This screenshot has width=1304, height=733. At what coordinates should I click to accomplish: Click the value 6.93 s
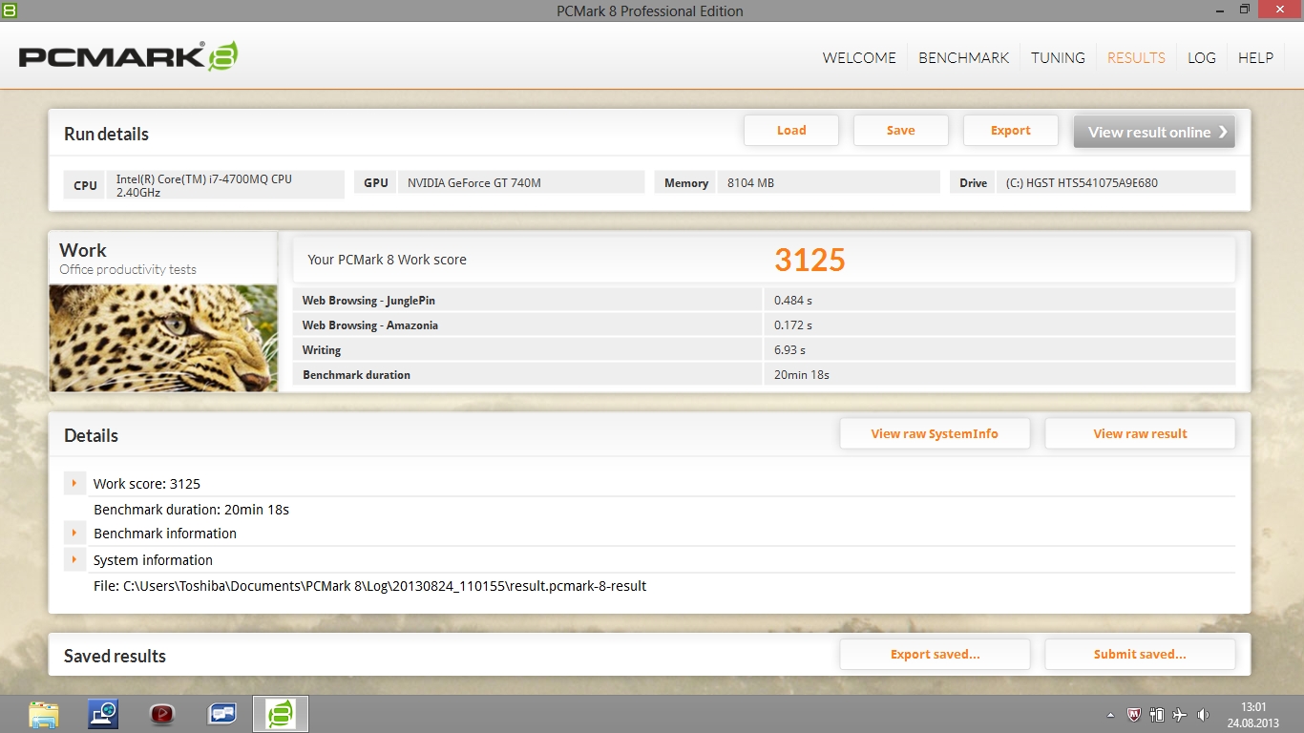pyautogui.click(x=790, y=350)
